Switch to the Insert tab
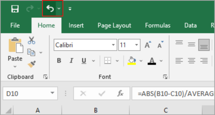The height and width of the screenshot is (115, 215). coord(76,26)
